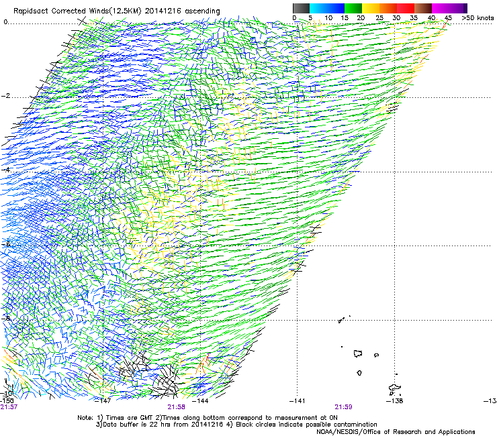
Task: Click the Rapidscat Corrected Winds chart title
Action: tap(117, 11)
